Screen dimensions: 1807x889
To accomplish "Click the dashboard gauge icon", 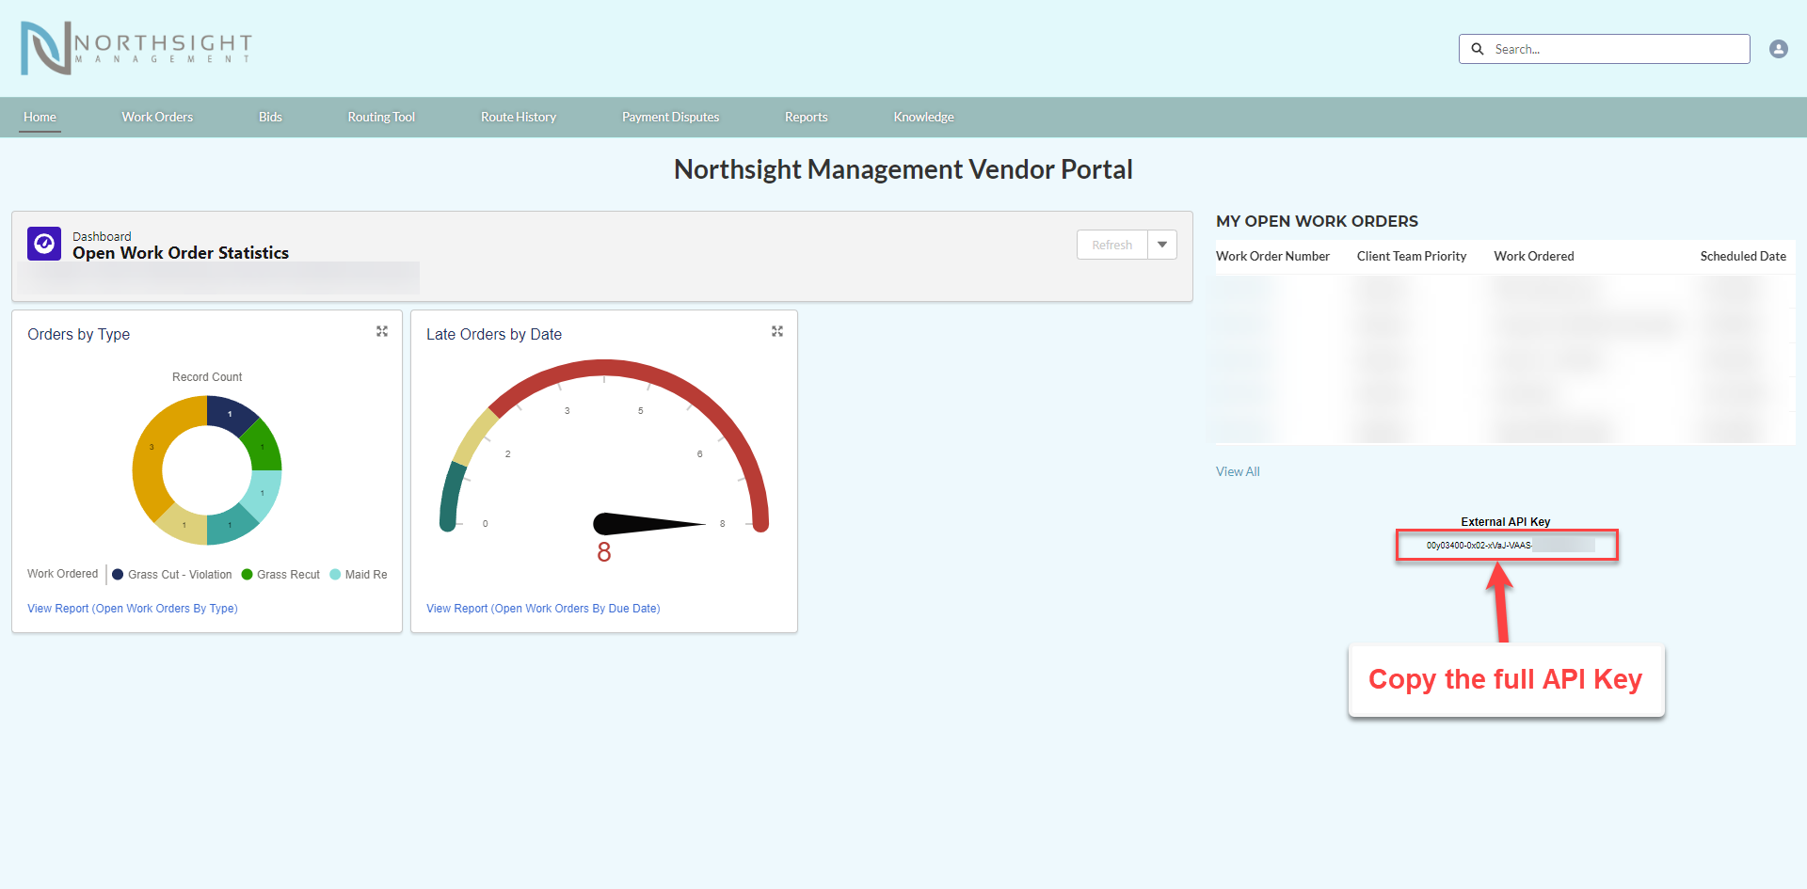I will point(44,244).
